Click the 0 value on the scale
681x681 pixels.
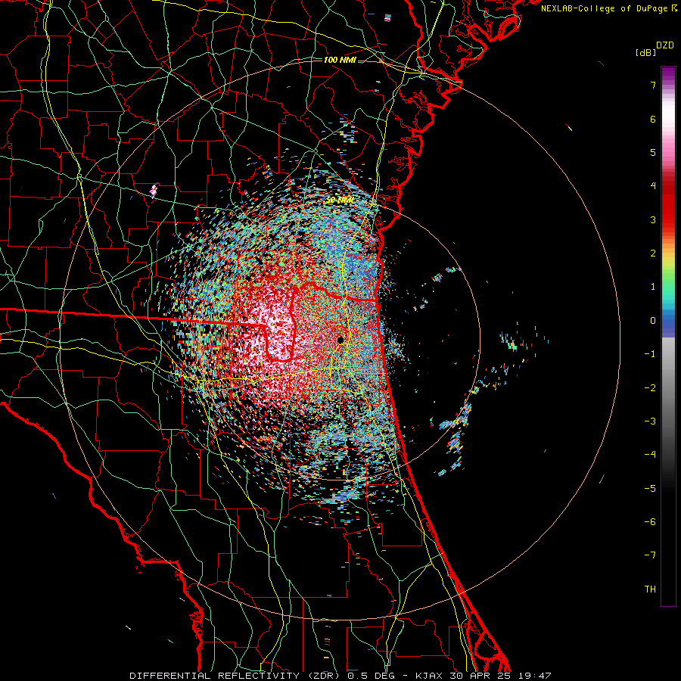pos(653,321)
